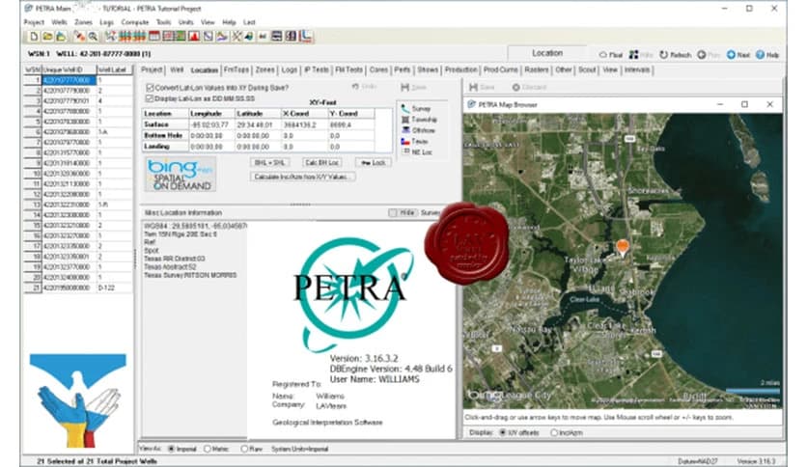Toggle Display Lat-Lon as DD:MM:SS checkbox
The image size is (807, 467).
pyautogui.click(x=150, y=98)
